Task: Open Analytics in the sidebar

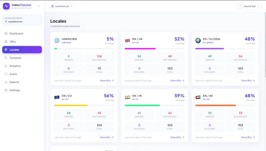Action: click(22, 66)
